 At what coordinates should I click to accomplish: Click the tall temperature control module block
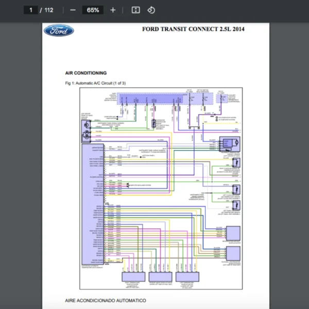pyautogui.click(x=92, y=203)
